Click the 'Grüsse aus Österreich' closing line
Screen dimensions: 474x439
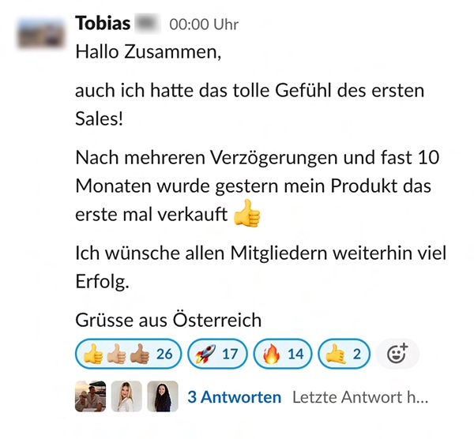[168, 320]
